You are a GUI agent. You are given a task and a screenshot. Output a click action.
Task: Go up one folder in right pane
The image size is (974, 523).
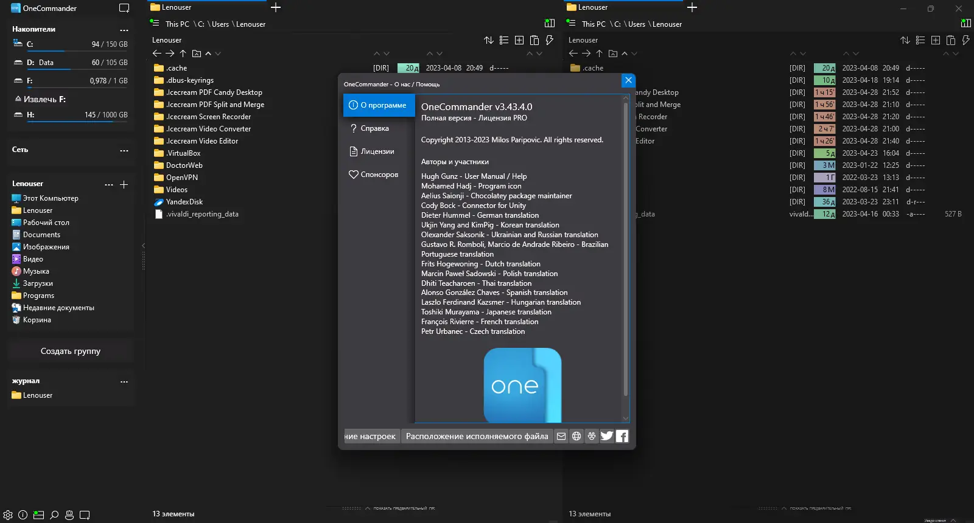[x=599, y=54]
